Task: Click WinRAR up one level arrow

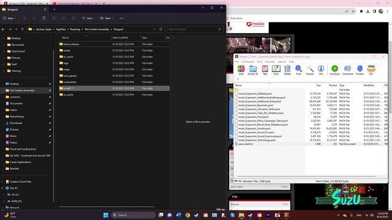Action: [238, 79]
